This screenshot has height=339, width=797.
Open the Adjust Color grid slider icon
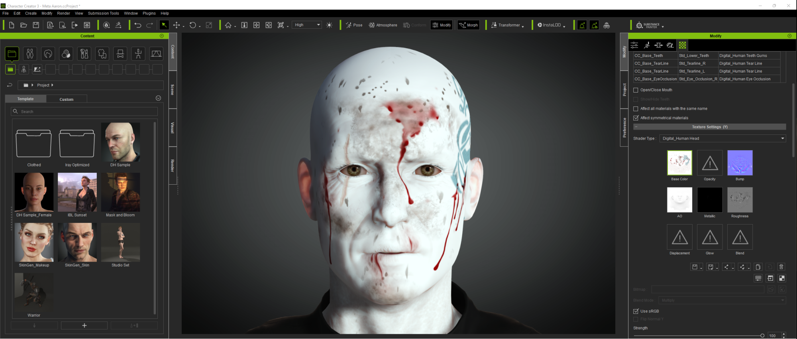click(758, 278)
